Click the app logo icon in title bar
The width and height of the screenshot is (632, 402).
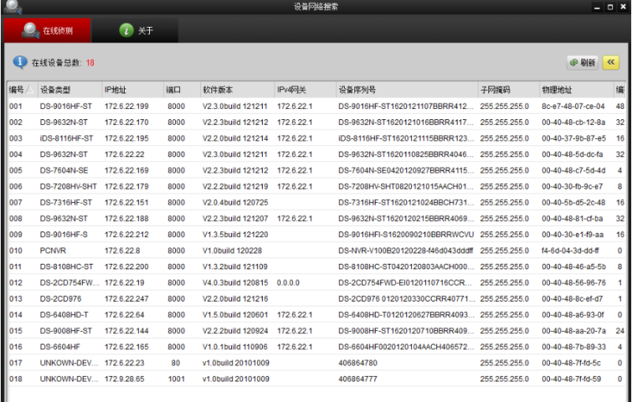pos(11,6)
